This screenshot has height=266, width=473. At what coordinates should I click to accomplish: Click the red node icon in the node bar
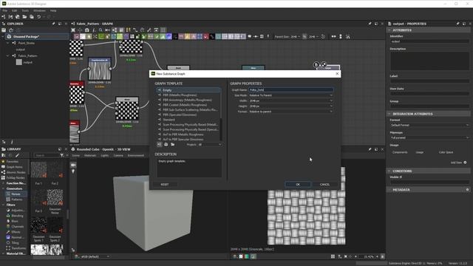(206, 36)
